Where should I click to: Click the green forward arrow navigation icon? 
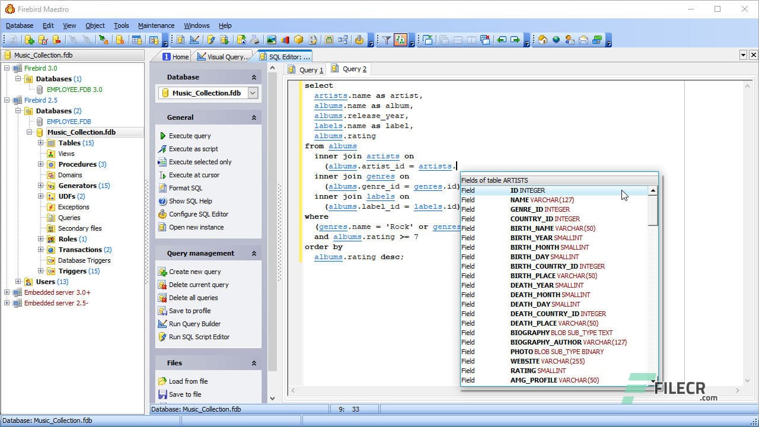click(x=515, y=40)
